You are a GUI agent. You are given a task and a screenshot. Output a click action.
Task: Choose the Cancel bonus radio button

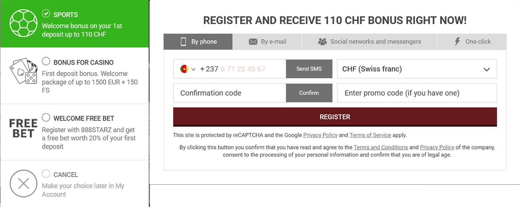(x=46, y=174)
